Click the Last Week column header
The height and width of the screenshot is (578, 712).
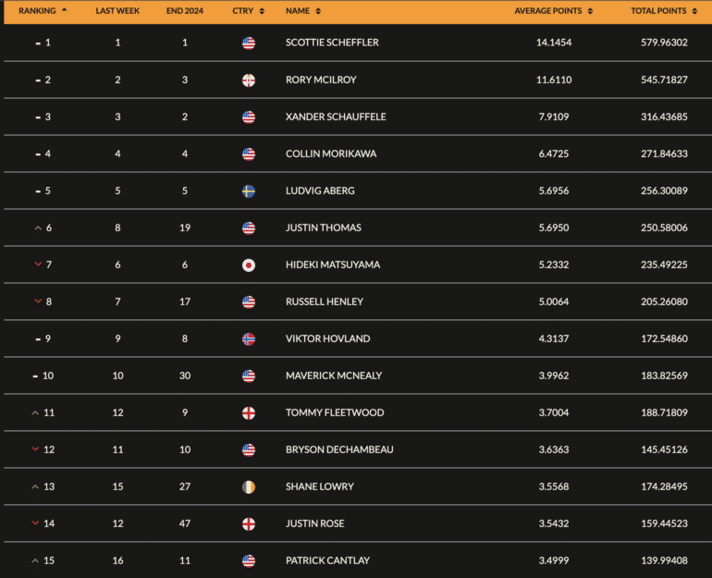117,11
